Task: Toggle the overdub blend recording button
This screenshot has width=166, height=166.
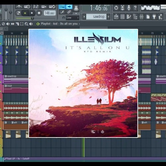Action: point(44,7)
